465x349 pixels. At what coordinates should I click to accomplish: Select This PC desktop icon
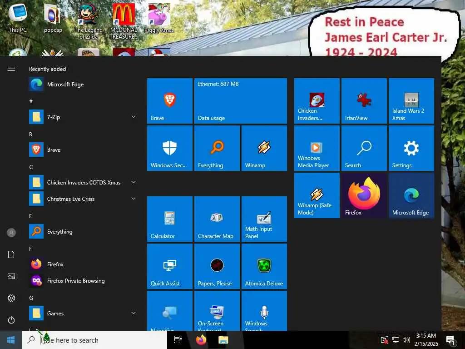click(x=18, y=18)
